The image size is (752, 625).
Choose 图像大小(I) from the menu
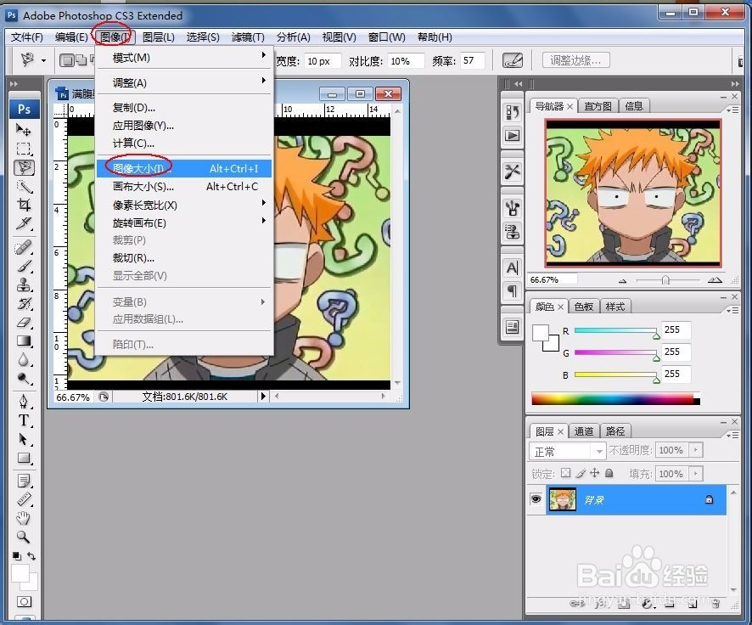[x=185, y=168]
